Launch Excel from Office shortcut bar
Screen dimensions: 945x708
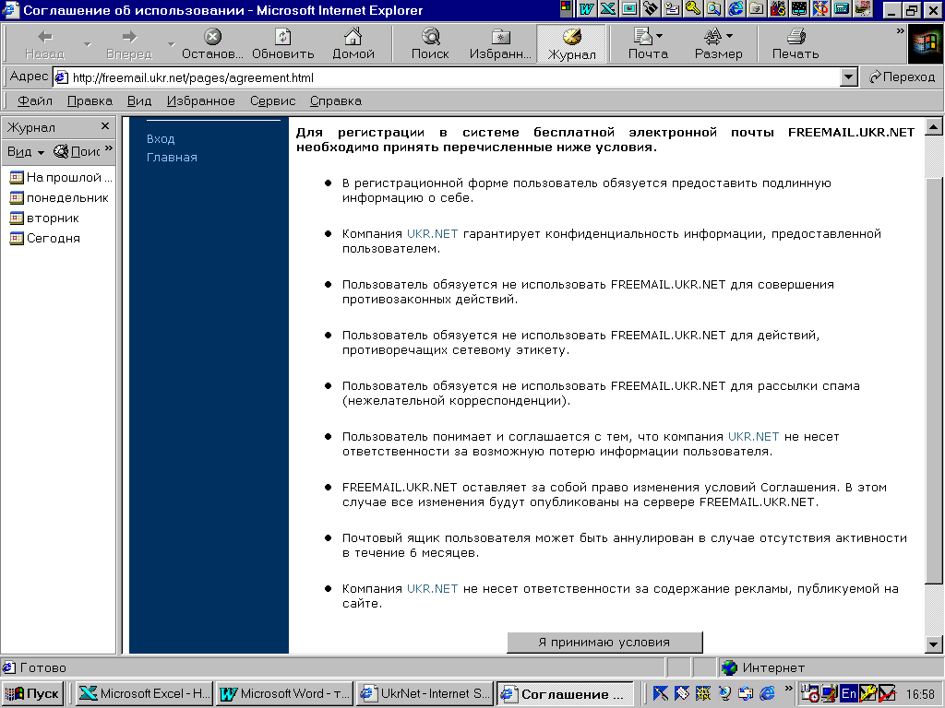tap(608, 8)
